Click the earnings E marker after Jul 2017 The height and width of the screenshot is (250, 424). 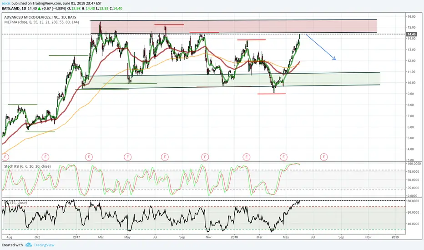(165, 157)
